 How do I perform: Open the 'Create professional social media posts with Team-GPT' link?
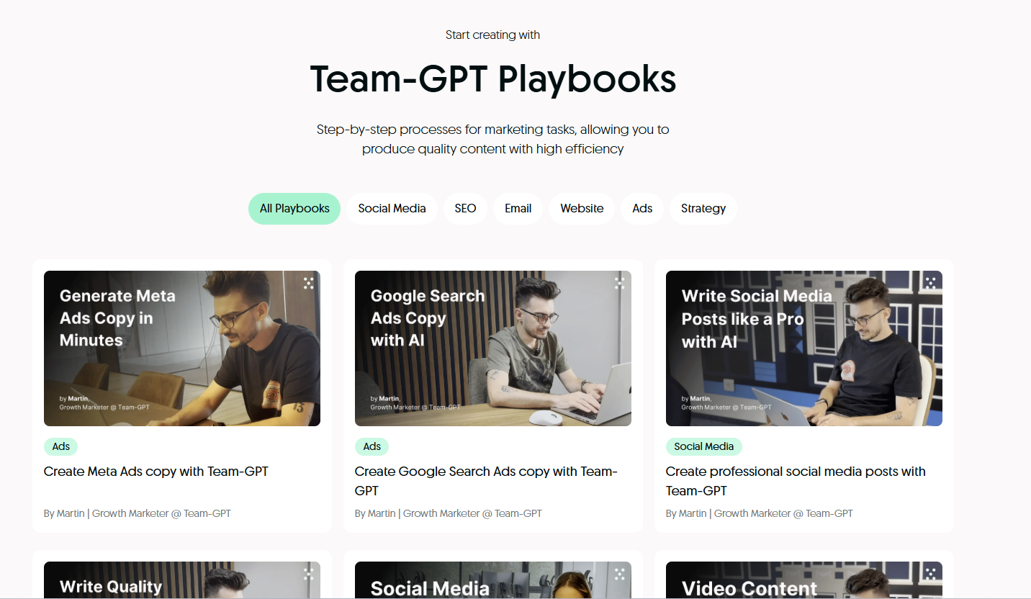coord(796,481)
